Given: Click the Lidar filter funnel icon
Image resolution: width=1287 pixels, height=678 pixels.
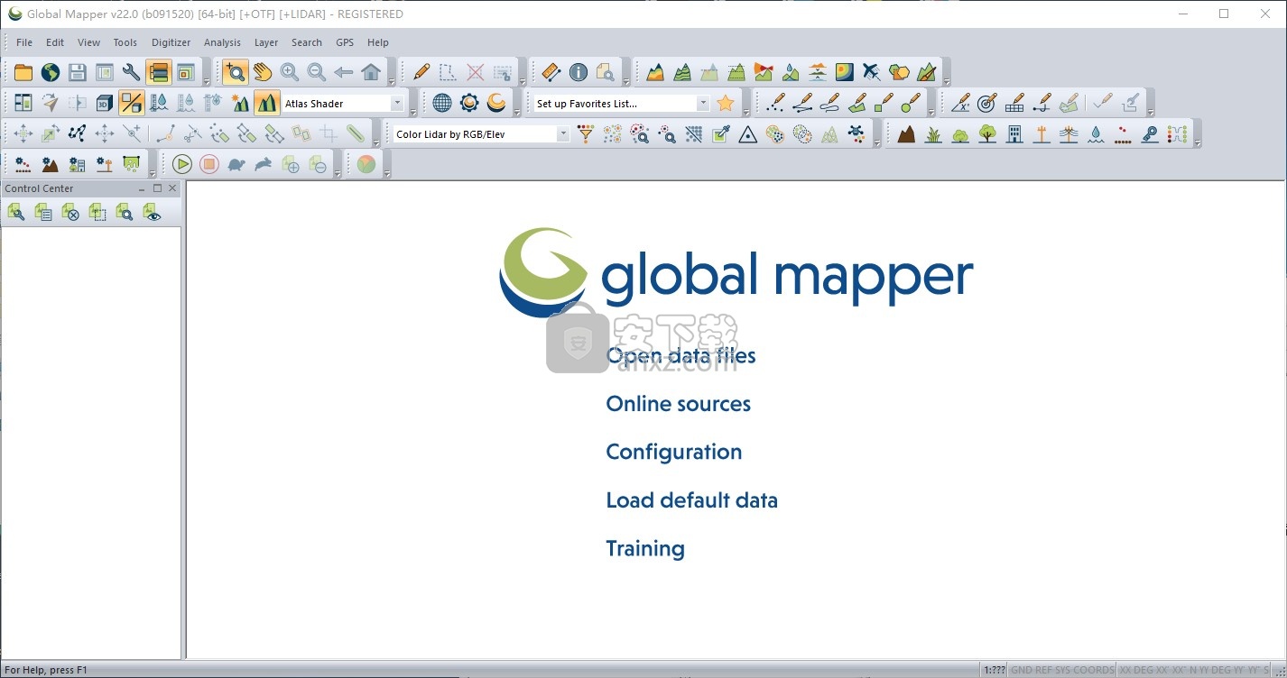Looking at the screenshot, I should [586, 134].
